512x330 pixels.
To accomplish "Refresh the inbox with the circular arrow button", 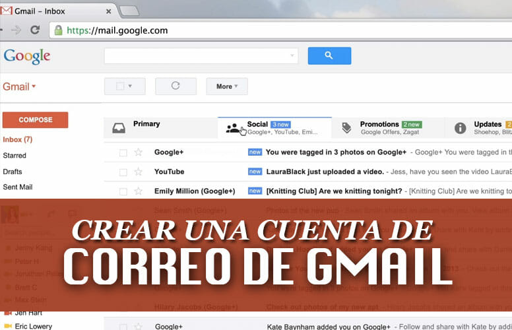I will [176, 86].
